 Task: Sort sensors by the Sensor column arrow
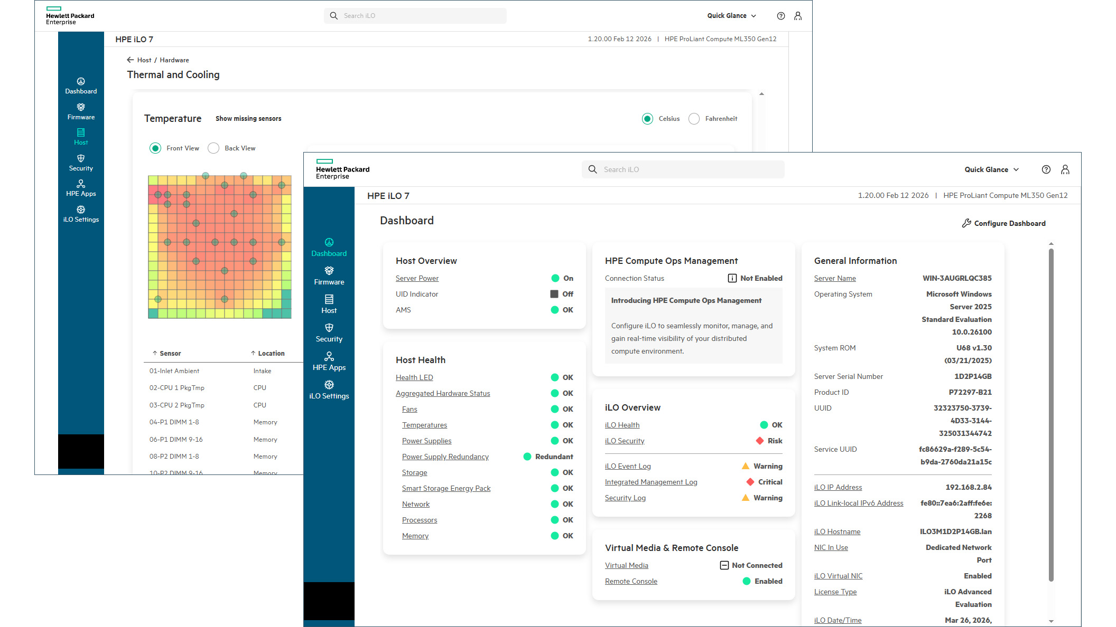(154, 353)
